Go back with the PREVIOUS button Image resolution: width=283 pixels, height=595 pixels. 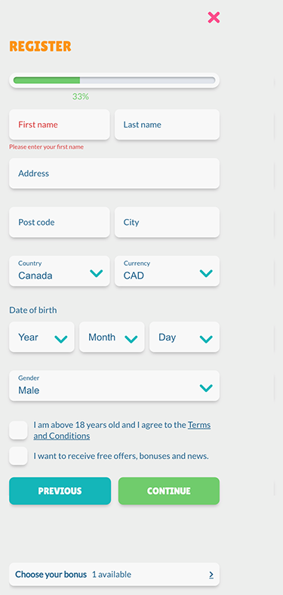(60, 491)
